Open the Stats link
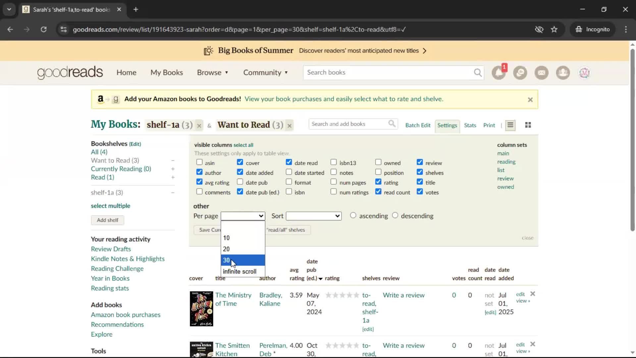 click(x=470, y=125)
